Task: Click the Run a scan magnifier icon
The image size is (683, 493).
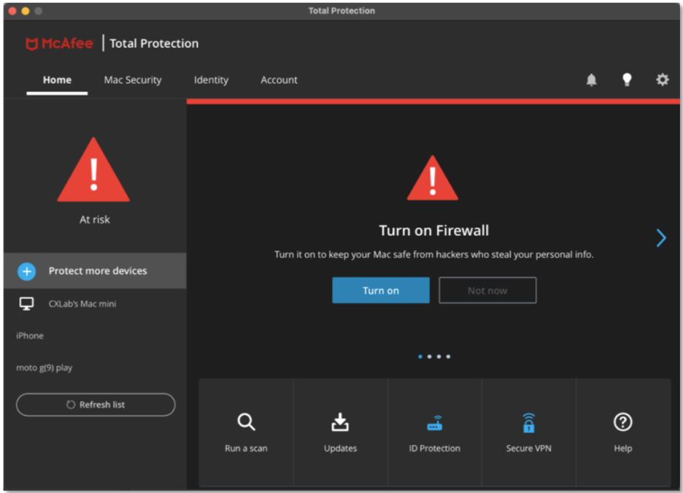Action: coord(246,422)
